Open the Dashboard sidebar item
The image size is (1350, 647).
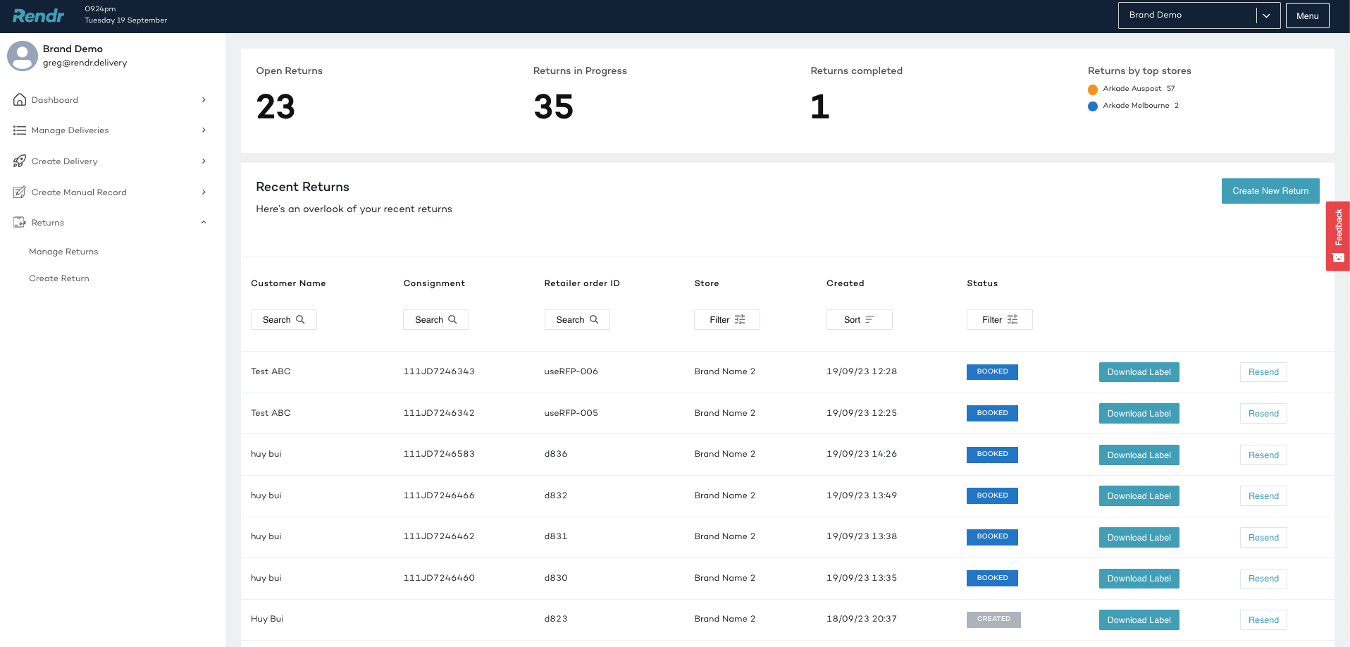pyautogui.click(x=110, y=99)
